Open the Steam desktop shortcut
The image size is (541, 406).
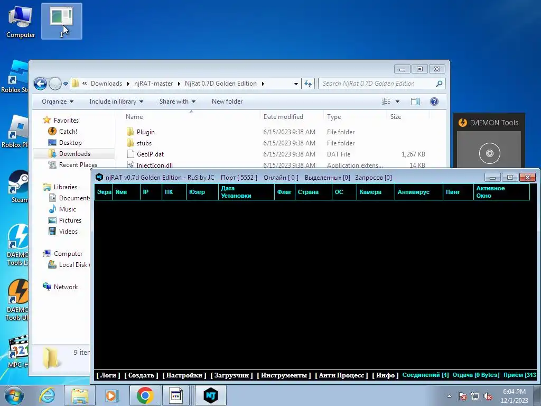tap(20, 187)
